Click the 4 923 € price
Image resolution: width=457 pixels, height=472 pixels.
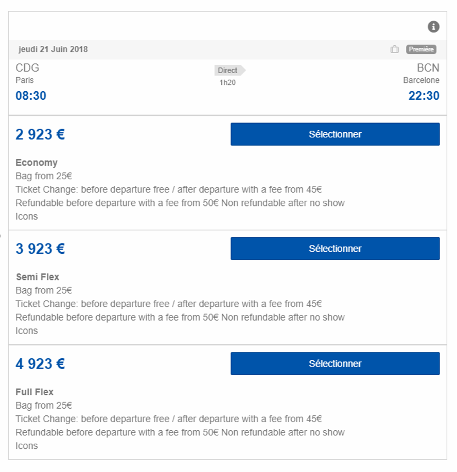pos(40,364)
